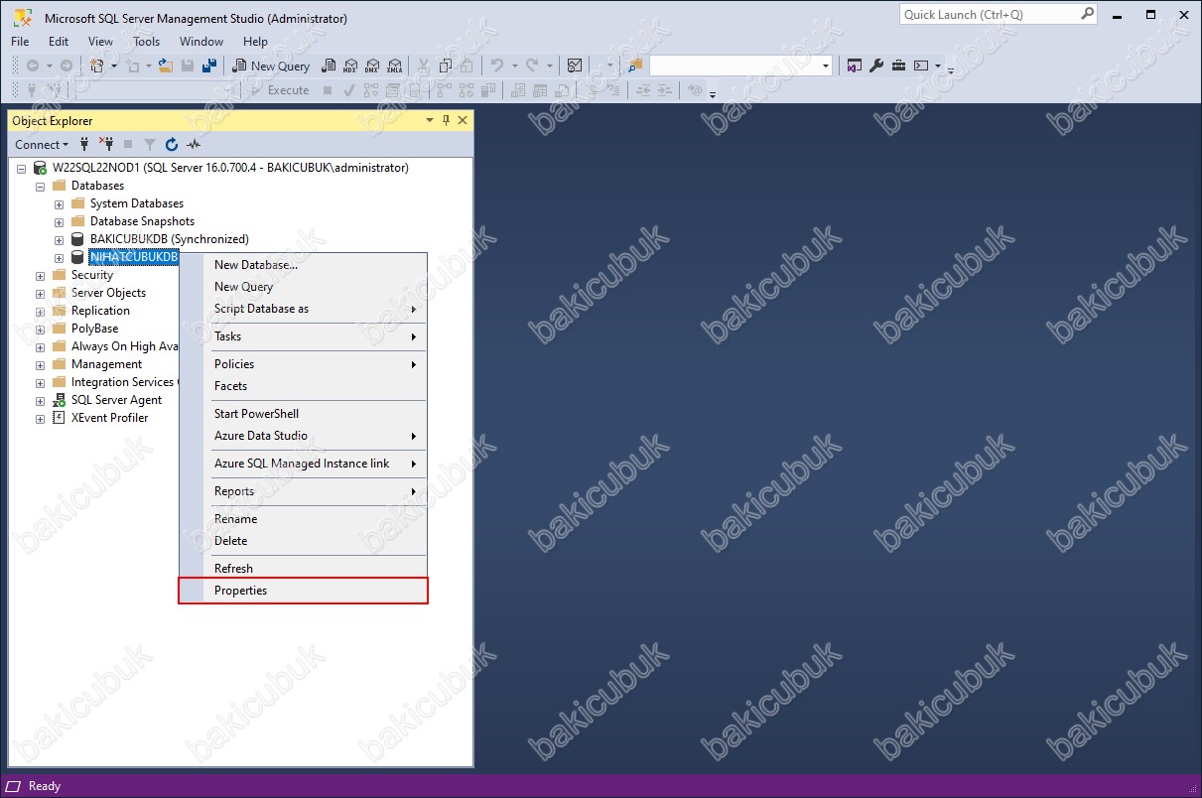Viewport: 1202px width, 798px height.
Task: Choose Delete in context menu
Action: coord(303,541)
